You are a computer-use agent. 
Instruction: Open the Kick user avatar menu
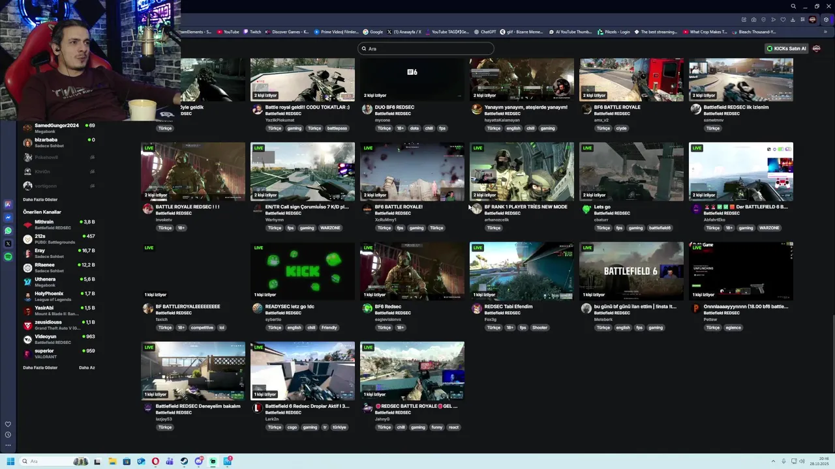[816, 48]
